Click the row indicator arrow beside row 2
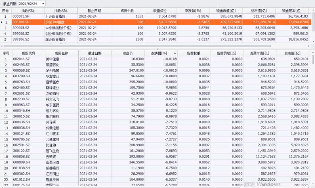The width and height of the screenshot is (315, 188). (x=2, y=22)
